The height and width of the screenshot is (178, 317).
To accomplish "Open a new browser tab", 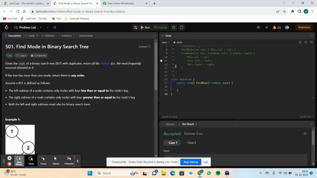I will (154, 3).
